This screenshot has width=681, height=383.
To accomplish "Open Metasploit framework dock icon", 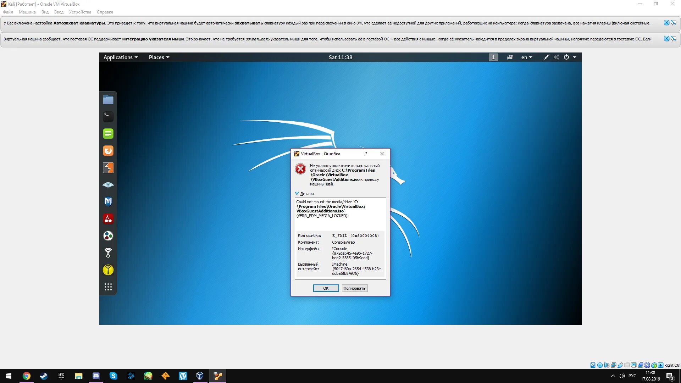I will click(x=108, y=202).
